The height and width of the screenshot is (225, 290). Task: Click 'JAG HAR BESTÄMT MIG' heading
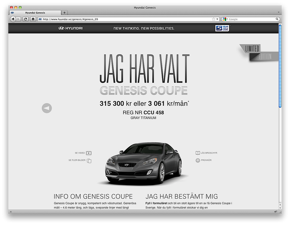tap(182, 196)
